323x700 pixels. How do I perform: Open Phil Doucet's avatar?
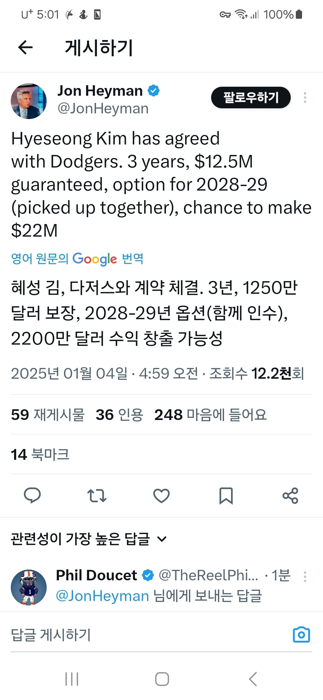(x=29, y=587)
